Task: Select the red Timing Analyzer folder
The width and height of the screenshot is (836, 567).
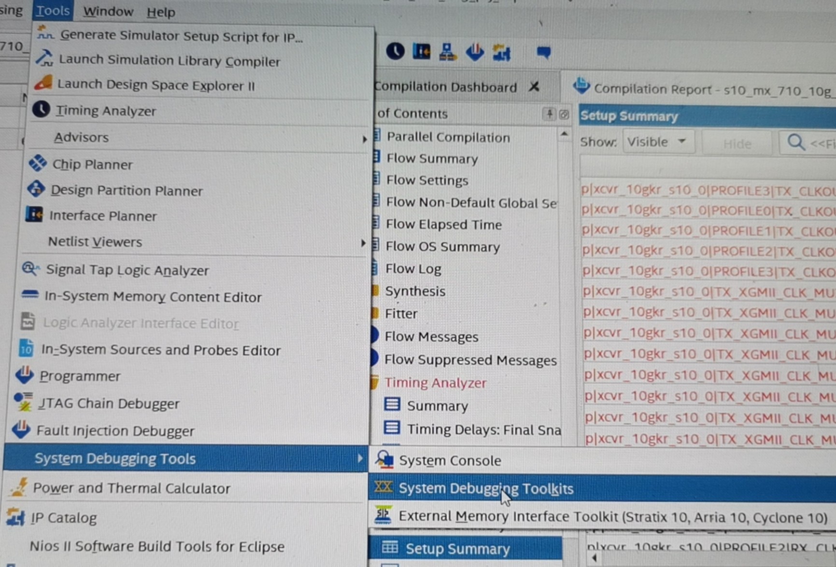Action: coord(435,383)
